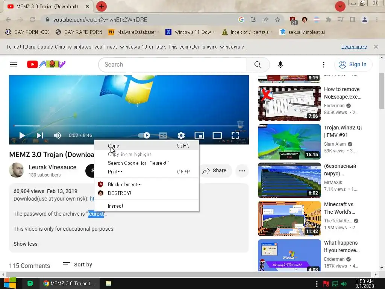The height and width of the screenshot is (289, 385).
Task: Open video settings gear
Action: coord(181,135)
